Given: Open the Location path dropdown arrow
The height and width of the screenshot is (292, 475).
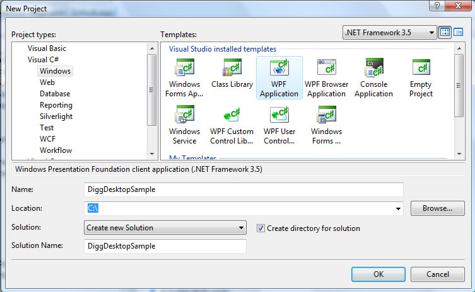Looking at the screenshot, I should pos(398,208).
